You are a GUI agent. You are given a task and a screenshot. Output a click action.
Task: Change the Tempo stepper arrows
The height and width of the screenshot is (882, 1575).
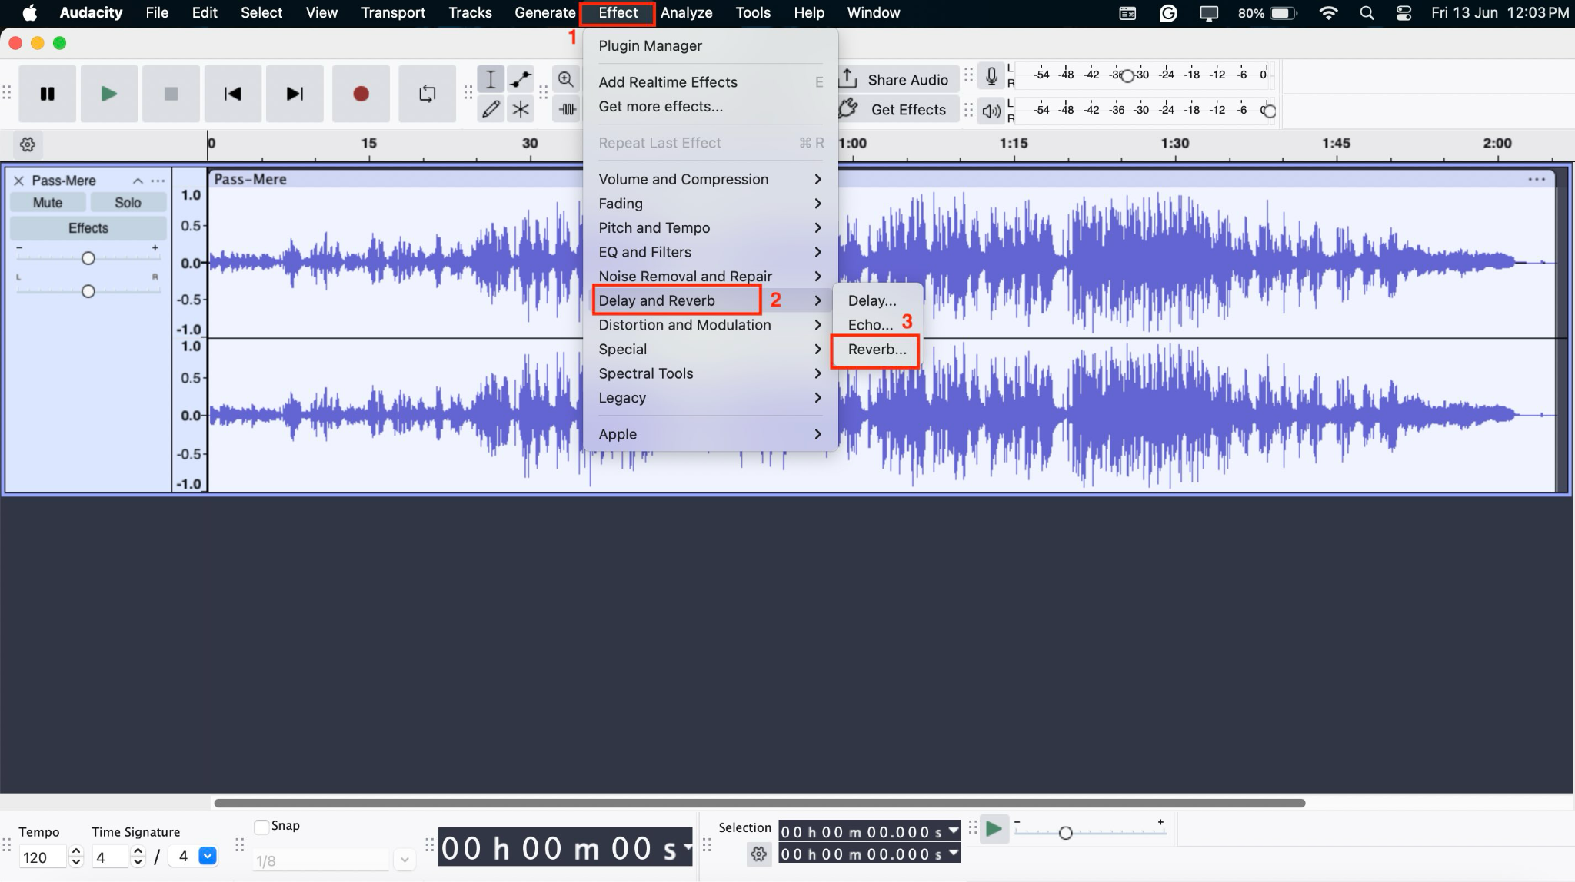coord(75,857)
